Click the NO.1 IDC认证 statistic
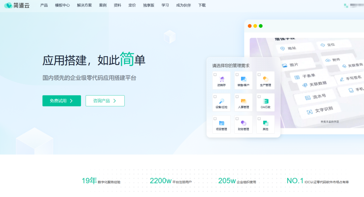Viewport: 364px width, 197px height. point(317,181)
